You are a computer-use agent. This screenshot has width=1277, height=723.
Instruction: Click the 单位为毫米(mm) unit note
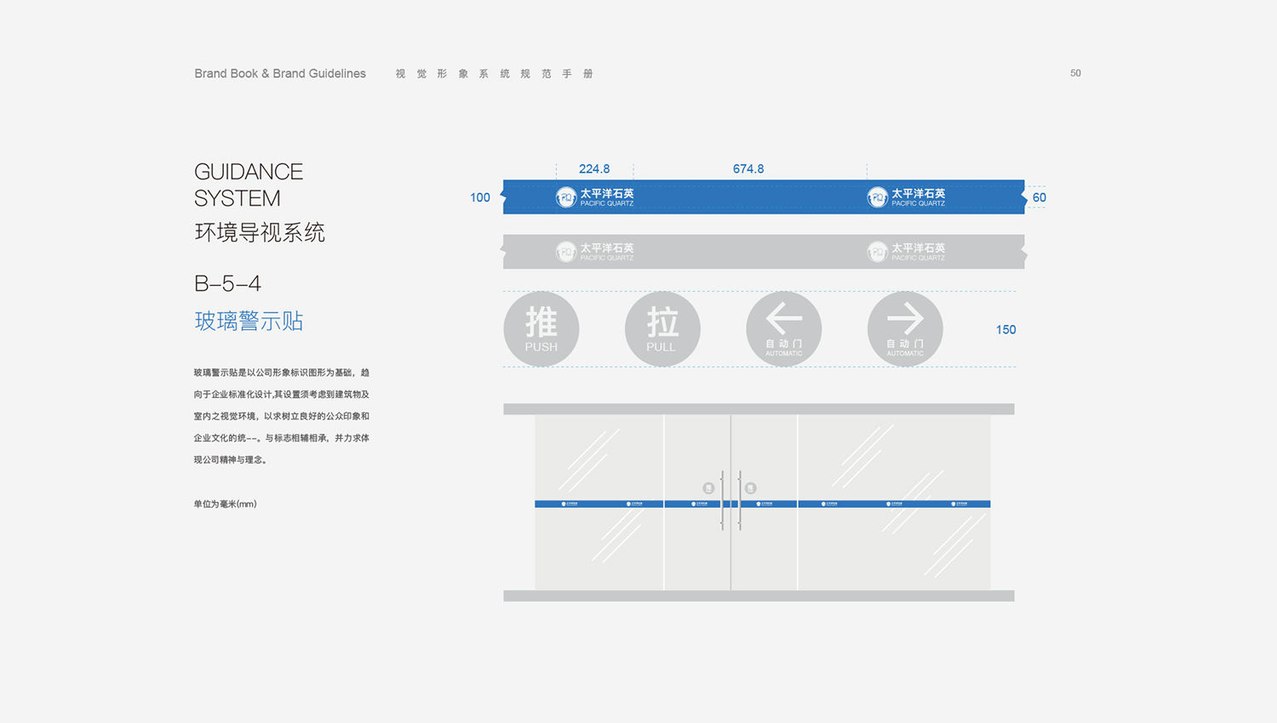(x=225, y=504)
